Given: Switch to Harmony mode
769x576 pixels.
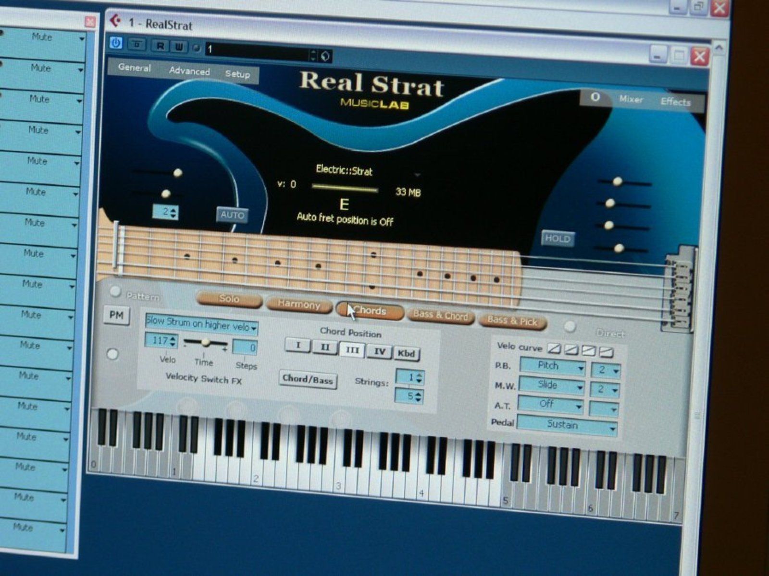Looking at the screenshot, I should click(299, 304).
